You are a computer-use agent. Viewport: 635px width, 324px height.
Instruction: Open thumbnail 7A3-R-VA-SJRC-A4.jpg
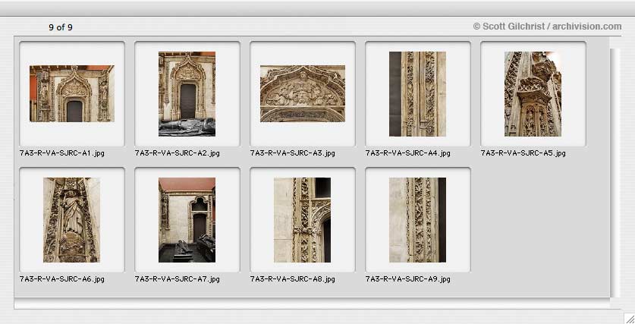[x=417, y=93]
